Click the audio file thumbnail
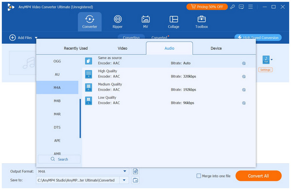291x190 pixels. (22, 63)
